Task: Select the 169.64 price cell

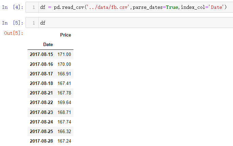Action: click(64, 102)
